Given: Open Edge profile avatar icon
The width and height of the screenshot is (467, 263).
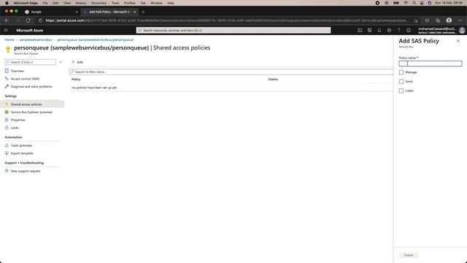Looking at the screenshot, I should pos(449,20).
